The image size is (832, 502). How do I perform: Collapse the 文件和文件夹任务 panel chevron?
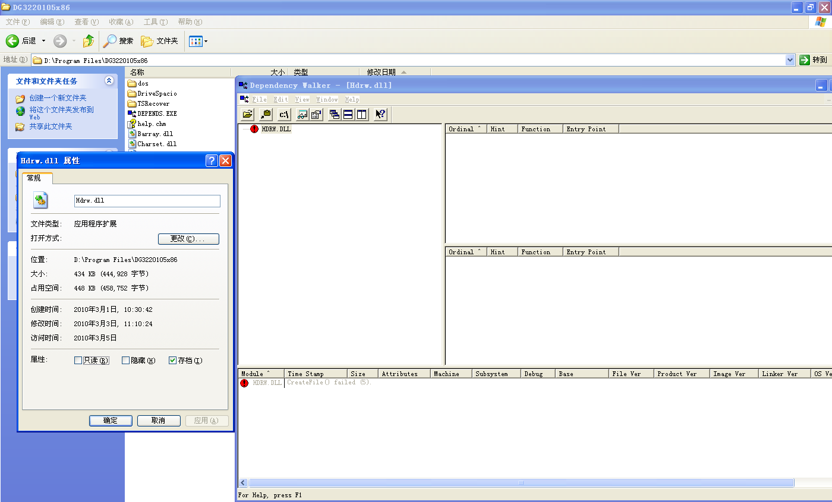[109, 80]
